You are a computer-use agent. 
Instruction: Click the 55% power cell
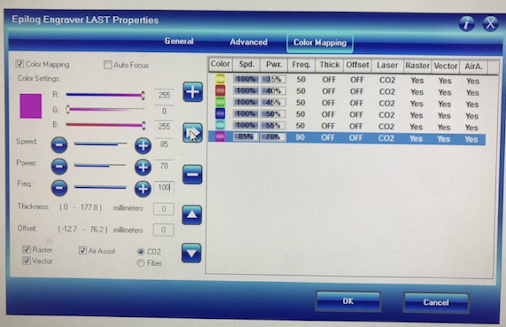[x=273, y=125]
